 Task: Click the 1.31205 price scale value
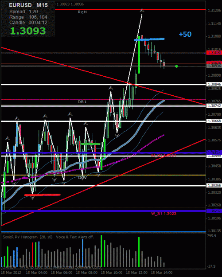click(x=214, y=11)
